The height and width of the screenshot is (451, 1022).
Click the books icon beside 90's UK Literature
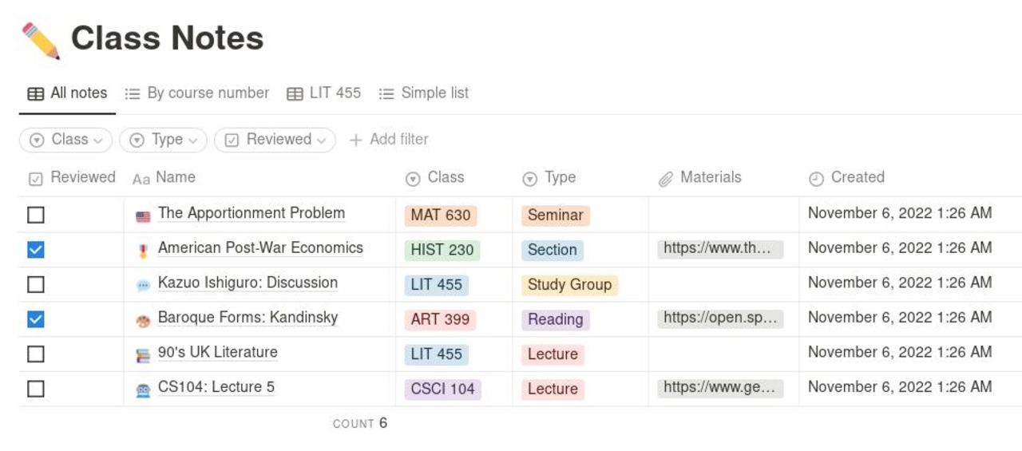tap(143, 355)
